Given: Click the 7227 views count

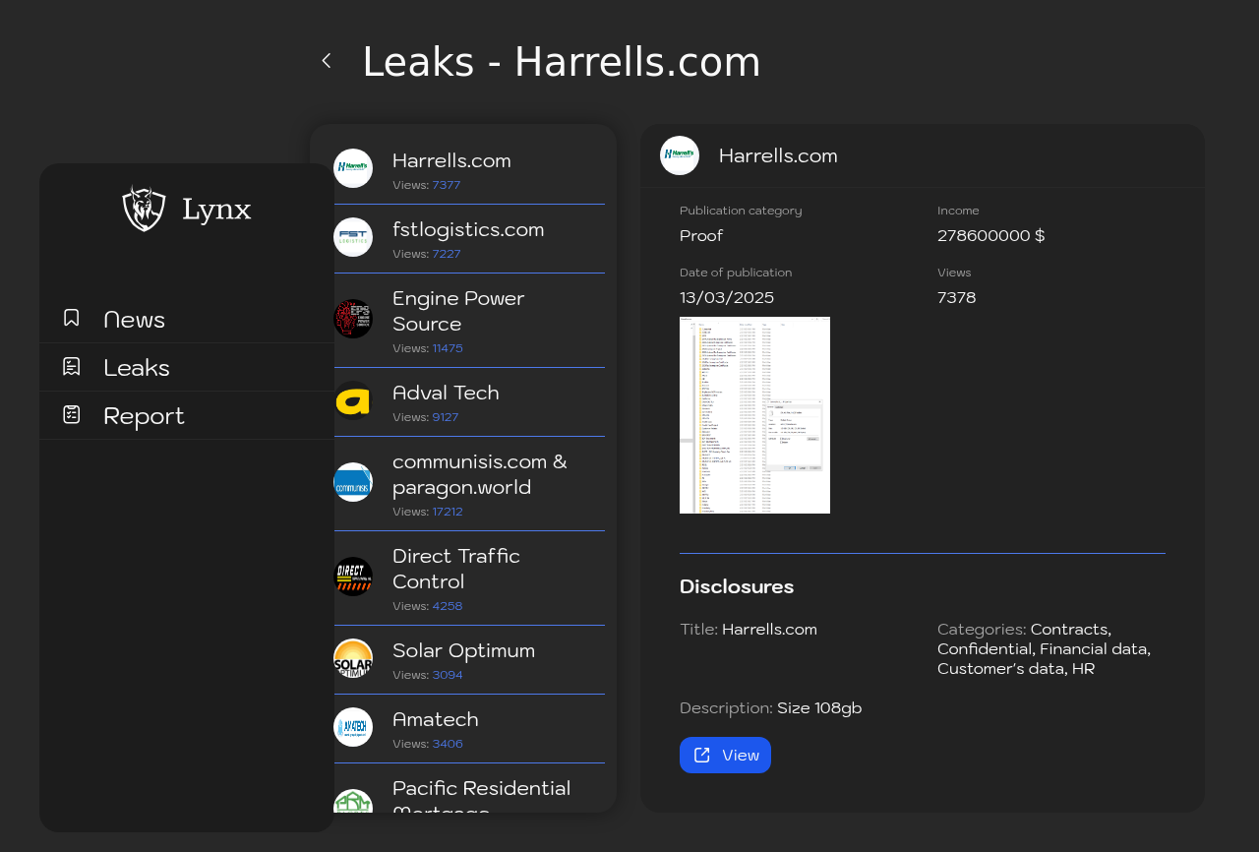Looking at the screenshot, I should pos(447,254).
